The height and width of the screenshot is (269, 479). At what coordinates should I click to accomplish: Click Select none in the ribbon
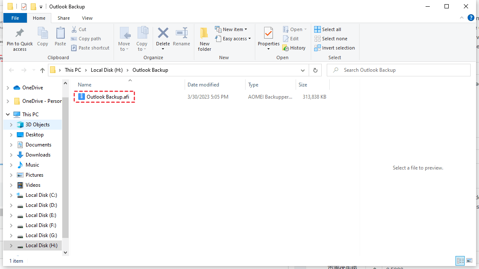click(331, 39)
